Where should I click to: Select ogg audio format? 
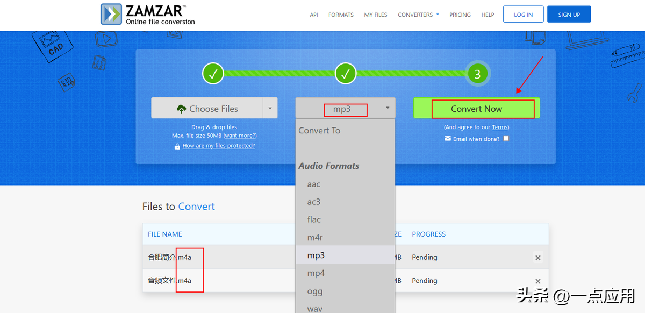point(345,291)
